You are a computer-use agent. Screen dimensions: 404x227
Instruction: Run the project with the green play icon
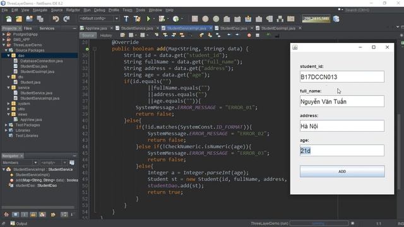(x=148, y=19)
